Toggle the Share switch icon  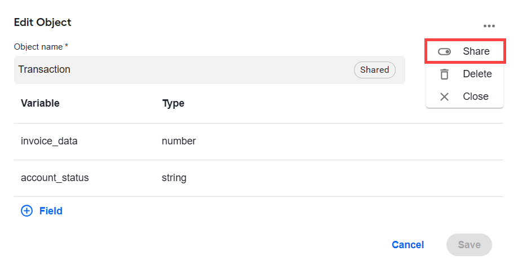[x=444, y=51]
